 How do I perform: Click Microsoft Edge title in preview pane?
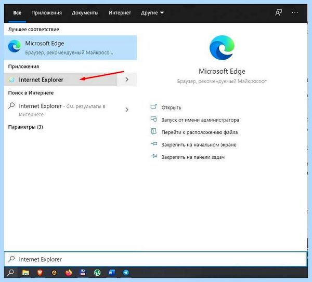(x=222, y=71)
